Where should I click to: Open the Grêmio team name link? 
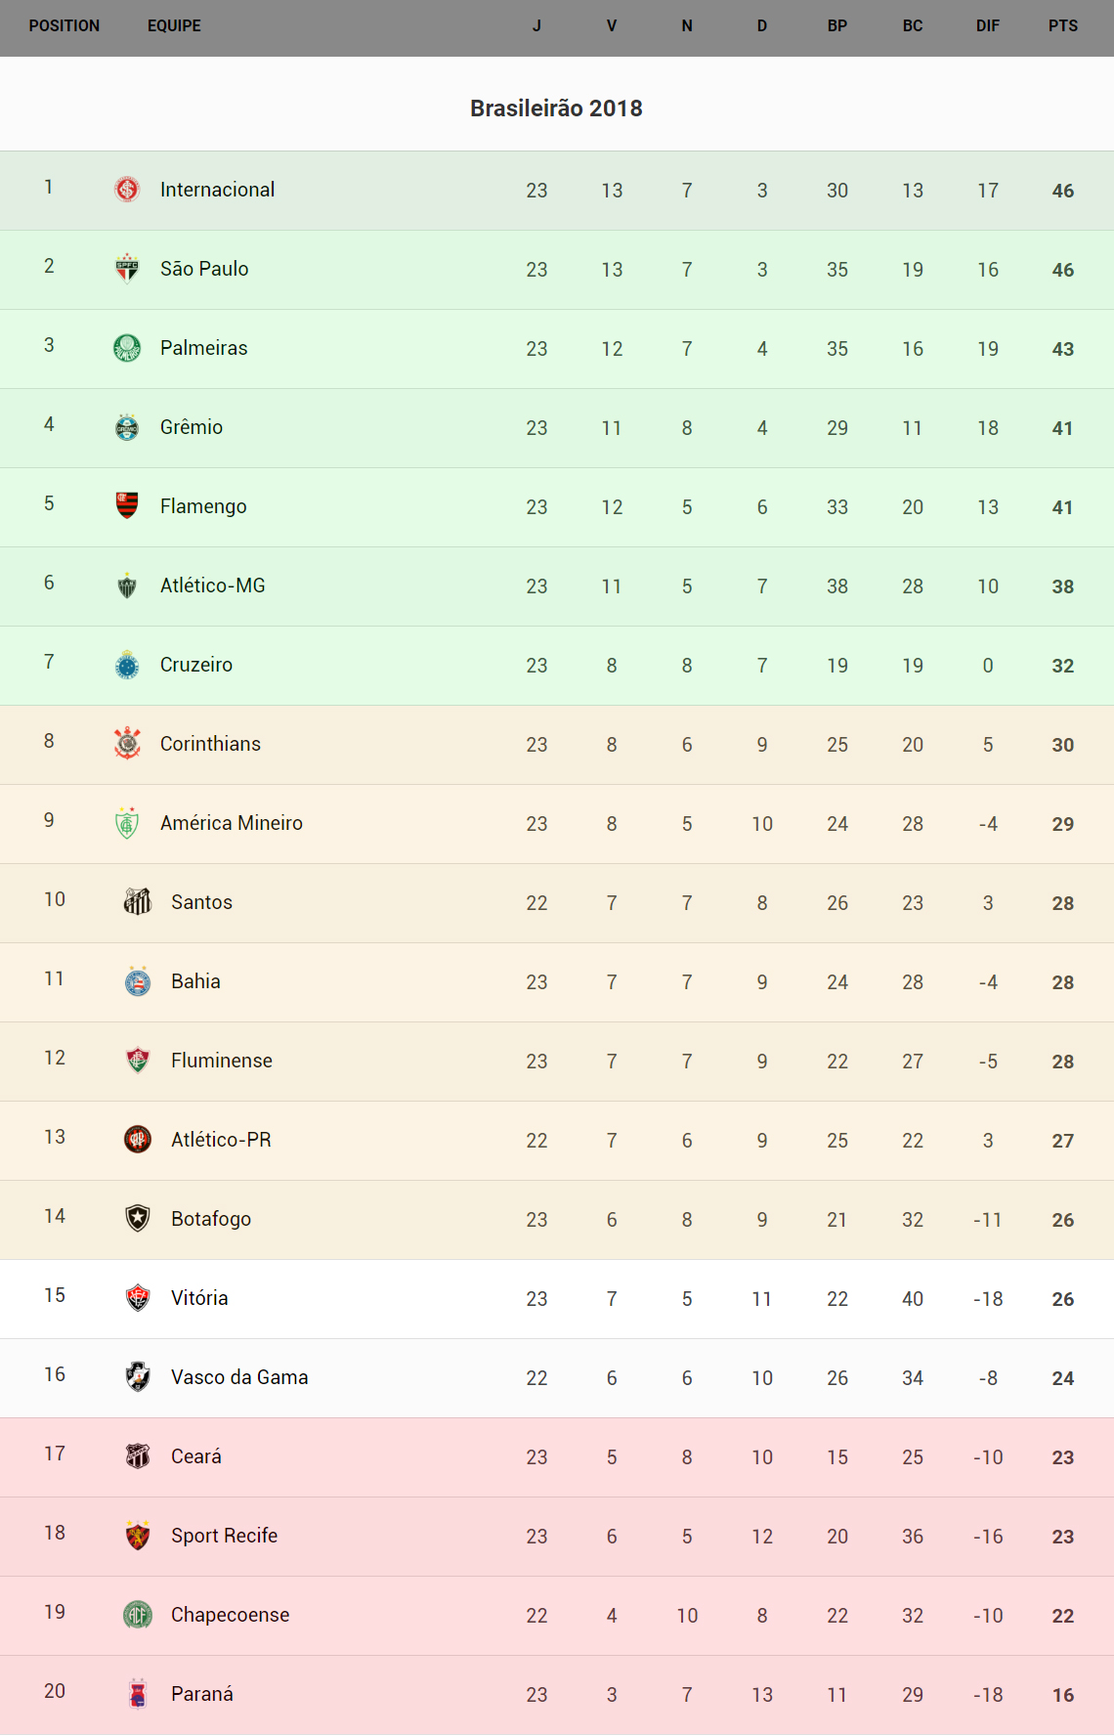[192, 427]
